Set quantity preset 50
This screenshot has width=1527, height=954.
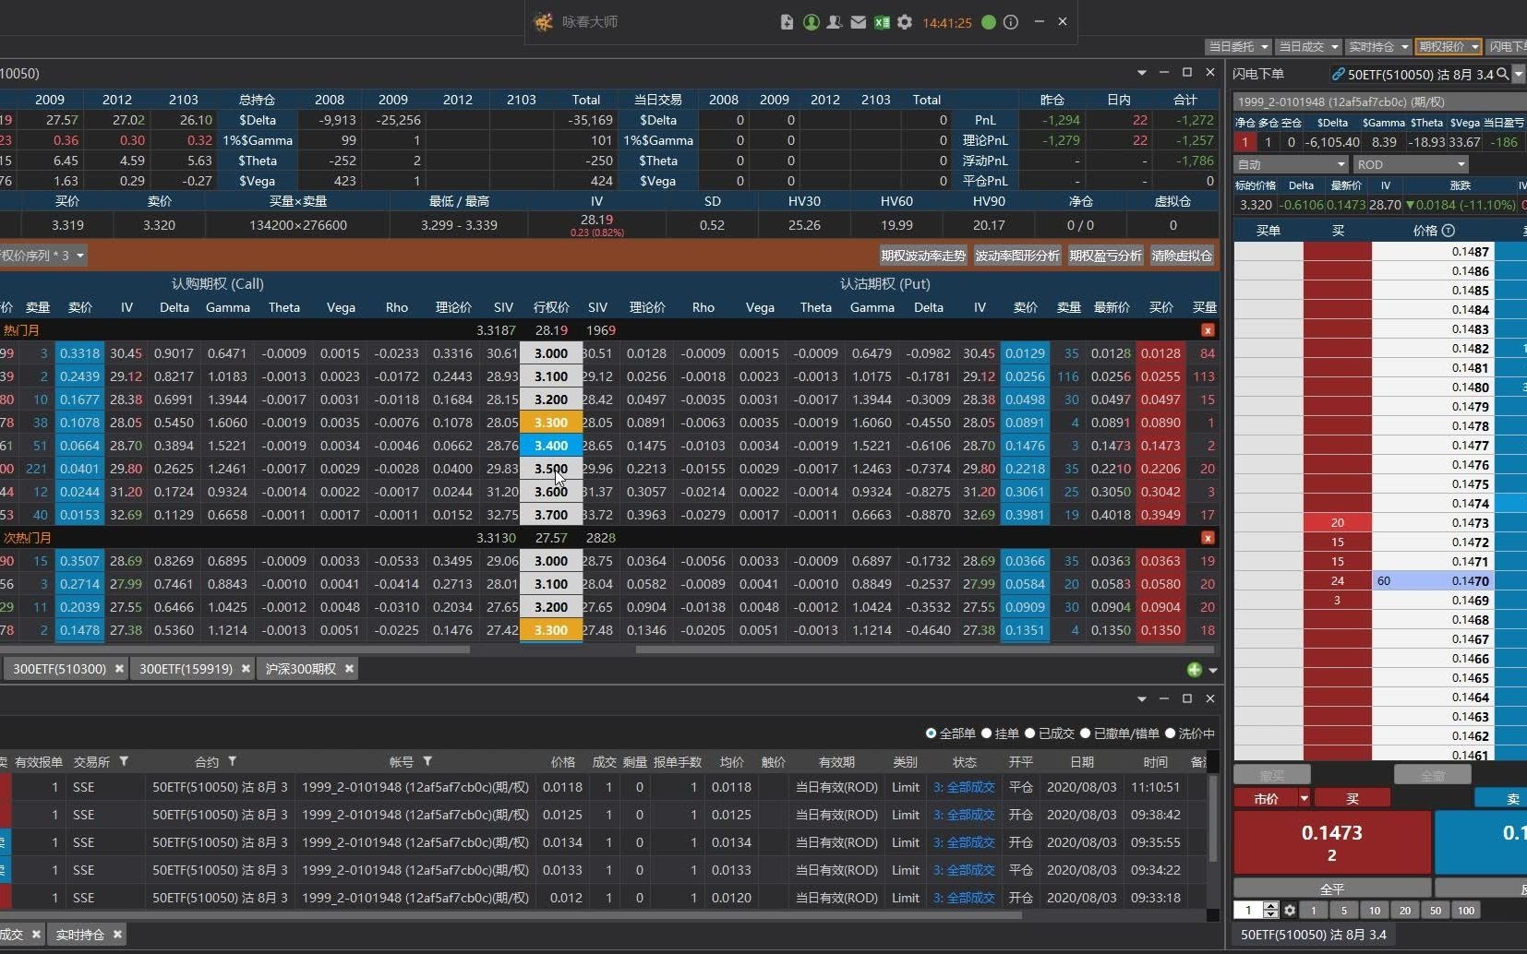click(1436, 911)
